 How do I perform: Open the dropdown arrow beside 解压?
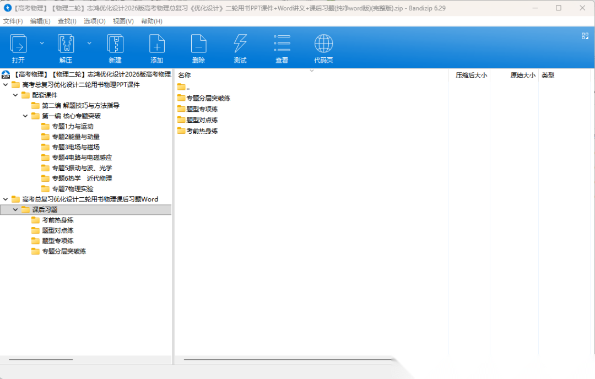tap(89, 43)
